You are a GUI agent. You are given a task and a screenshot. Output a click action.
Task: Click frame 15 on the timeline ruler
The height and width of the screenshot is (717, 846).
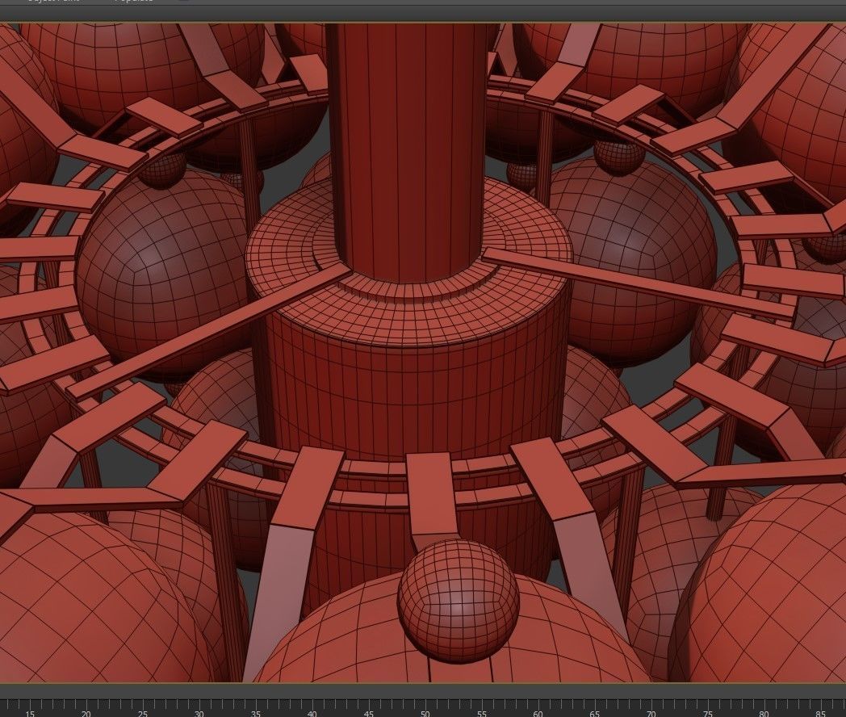pos(30,713)
